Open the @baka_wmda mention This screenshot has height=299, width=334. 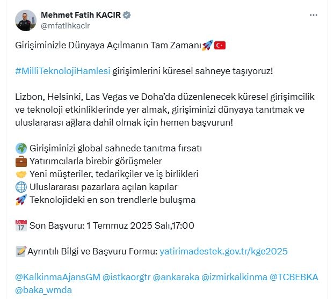tap(43, 290)
